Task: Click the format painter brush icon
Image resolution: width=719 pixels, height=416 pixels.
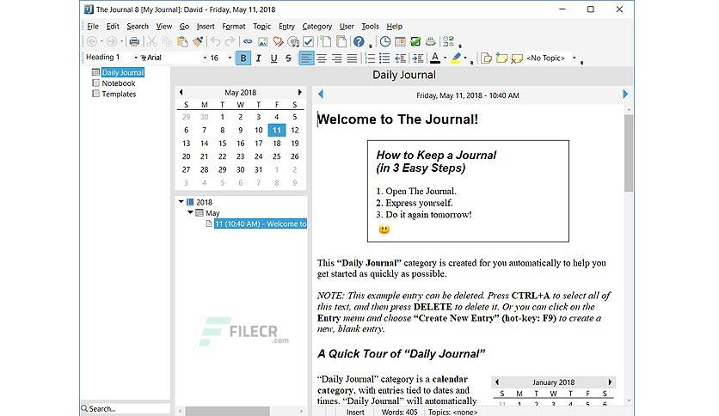Action: click(x=198, y=42)
